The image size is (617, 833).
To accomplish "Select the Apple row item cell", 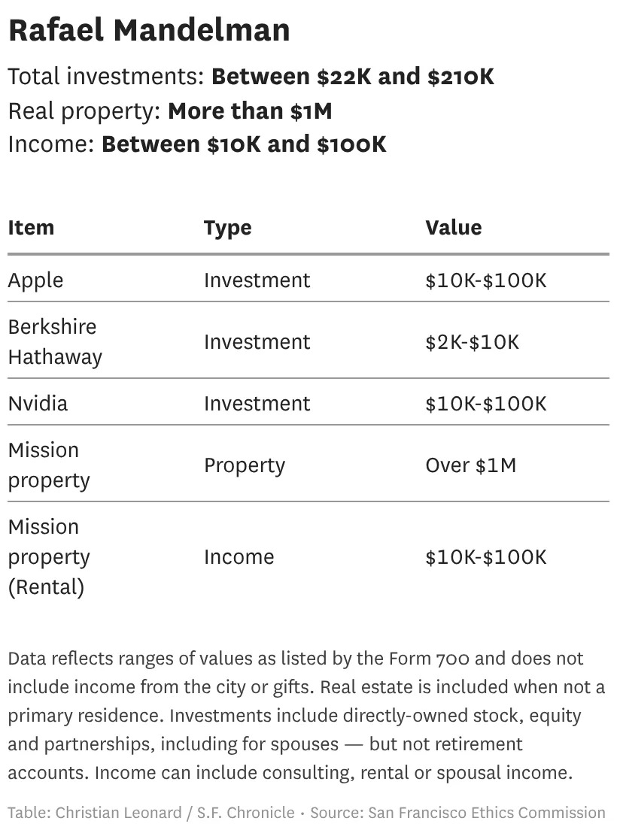I will click(35, 280).
